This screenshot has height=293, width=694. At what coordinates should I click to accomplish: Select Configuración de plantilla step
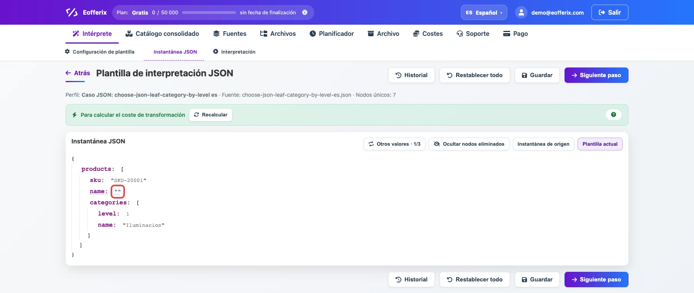pos(100,52)
